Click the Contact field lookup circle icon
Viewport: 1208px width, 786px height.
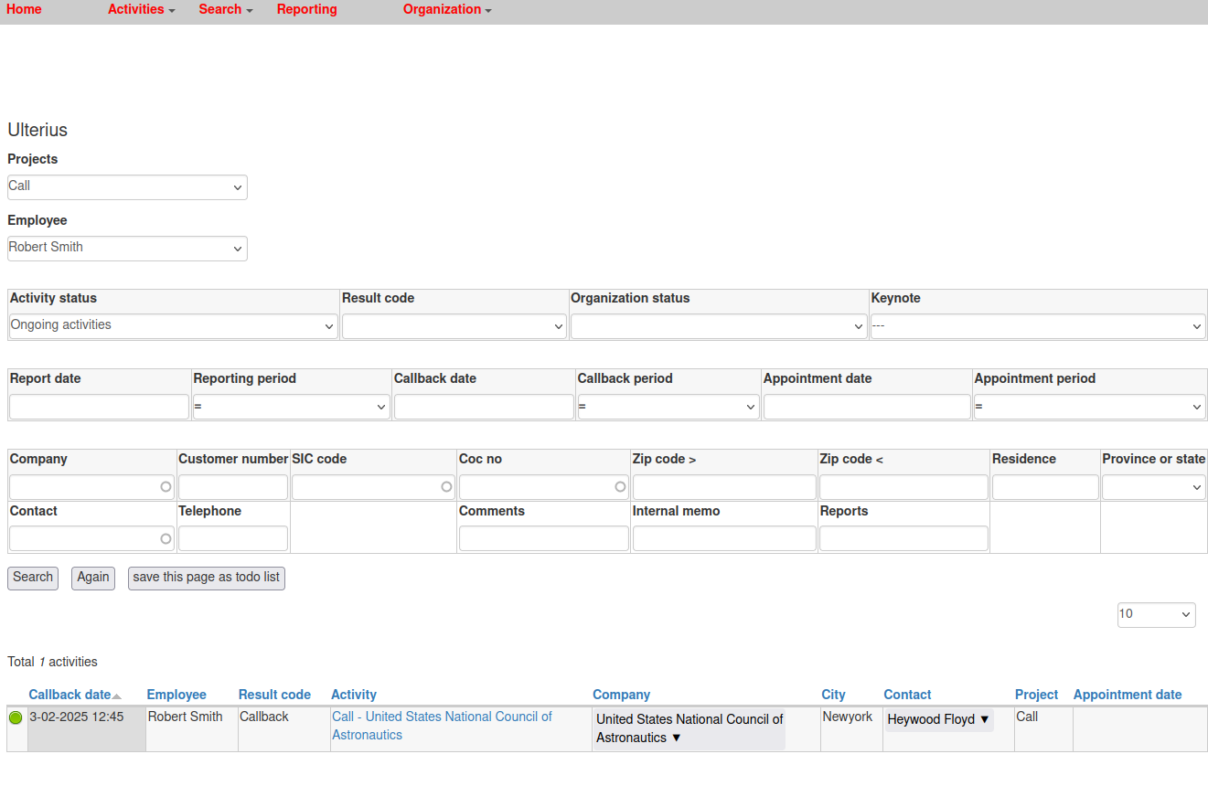(166, 539)
